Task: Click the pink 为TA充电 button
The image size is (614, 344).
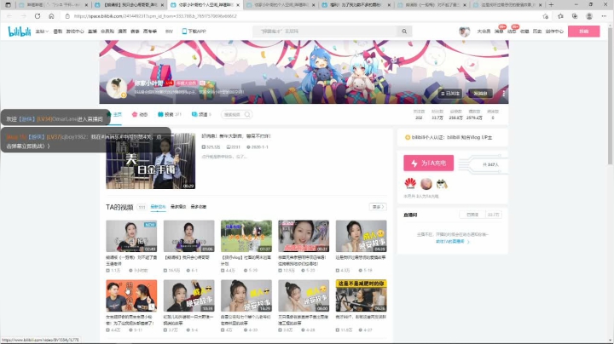Action: [428, 163]
